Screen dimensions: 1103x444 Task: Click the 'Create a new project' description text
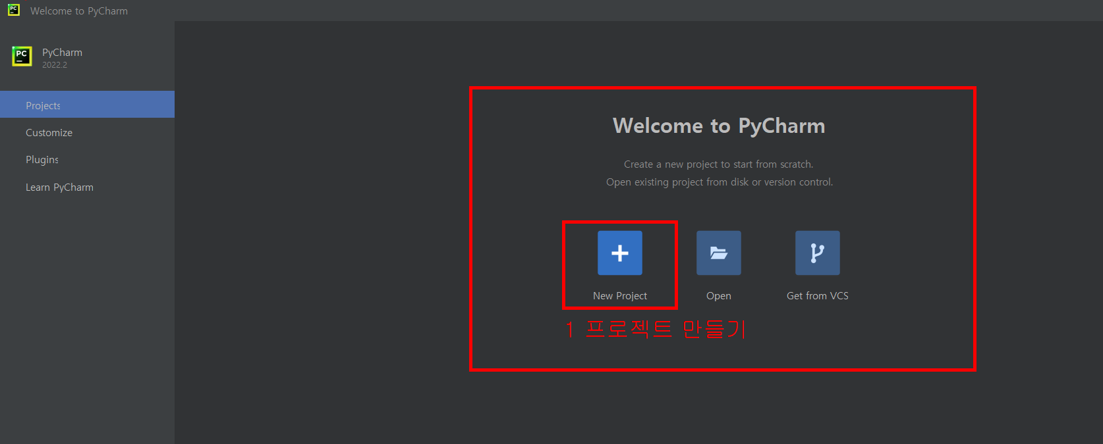pos(719,164)
